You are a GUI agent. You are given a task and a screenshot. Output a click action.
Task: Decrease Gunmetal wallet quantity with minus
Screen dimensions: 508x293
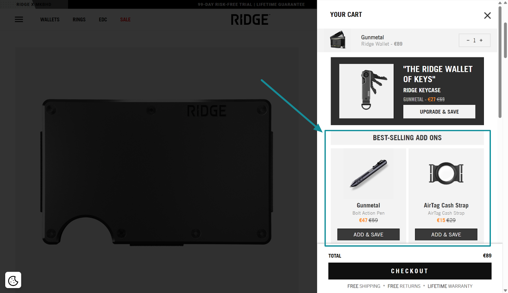[x=468, y=40]
